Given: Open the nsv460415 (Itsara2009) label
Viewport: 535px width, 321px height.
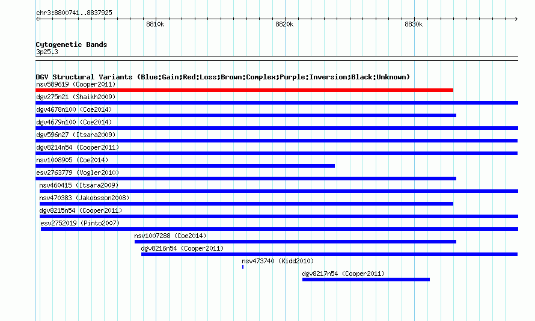Looking at the screenshot, I should pos(79,185).
